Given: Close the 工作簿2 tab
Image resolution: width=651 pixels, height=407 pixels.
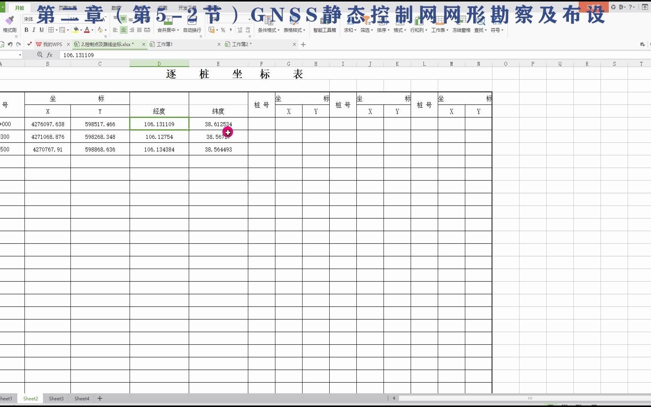Looking at the screenshot, I should [x=294, y=44].
